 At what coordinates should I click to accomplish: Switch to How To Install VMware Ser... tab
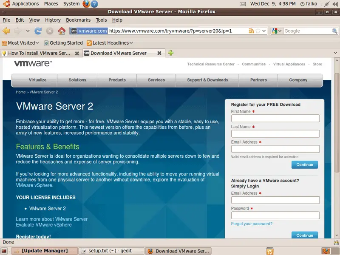[x=39, y=53]
